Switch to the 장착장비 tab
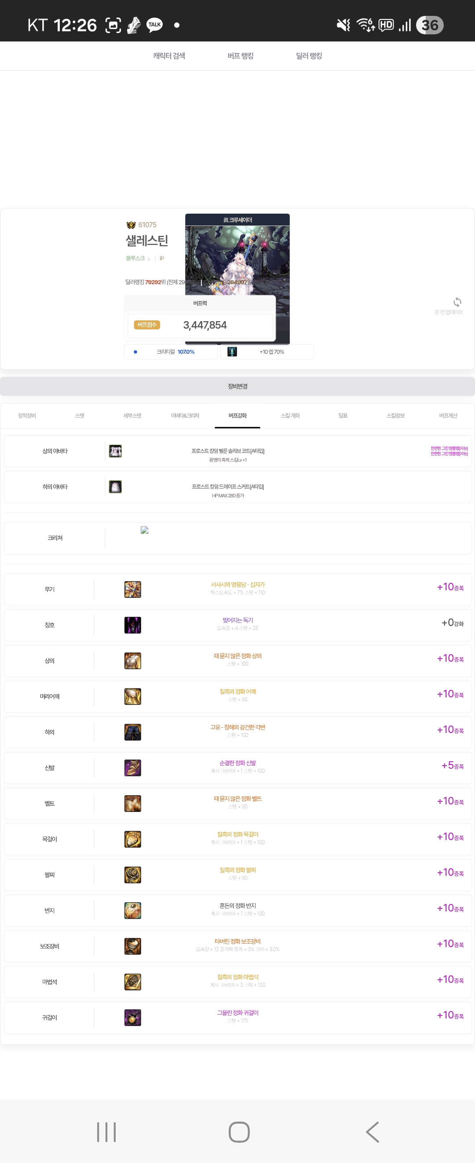Viewport: 475px width, 1163px height. (x=27, y=415)
